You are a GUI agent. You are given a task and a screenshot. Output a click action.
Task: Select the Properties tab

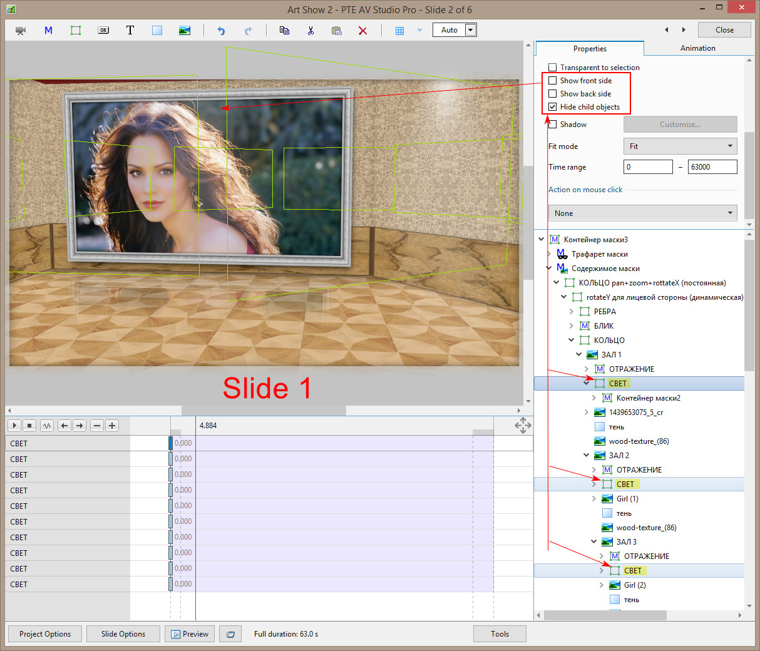pos(590,49)
